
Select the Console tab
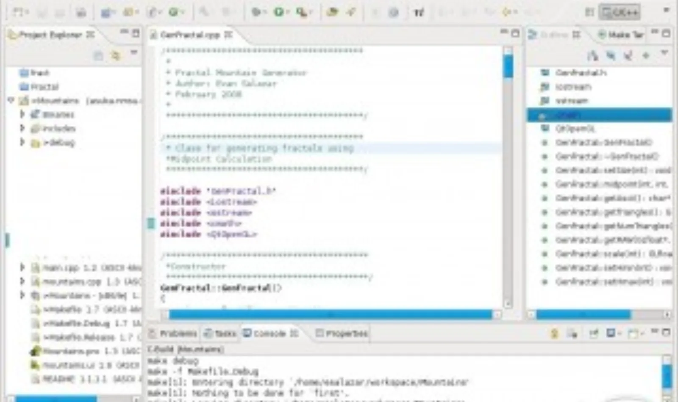click(270, 333)
